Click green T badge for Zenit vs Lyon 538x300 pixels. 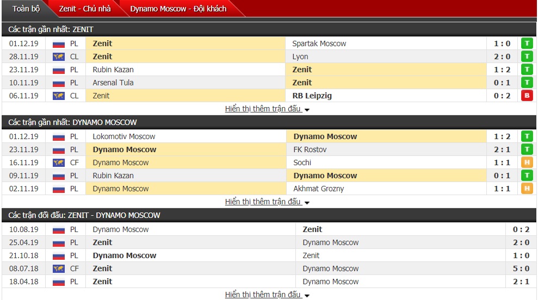[x=527, y=57]
